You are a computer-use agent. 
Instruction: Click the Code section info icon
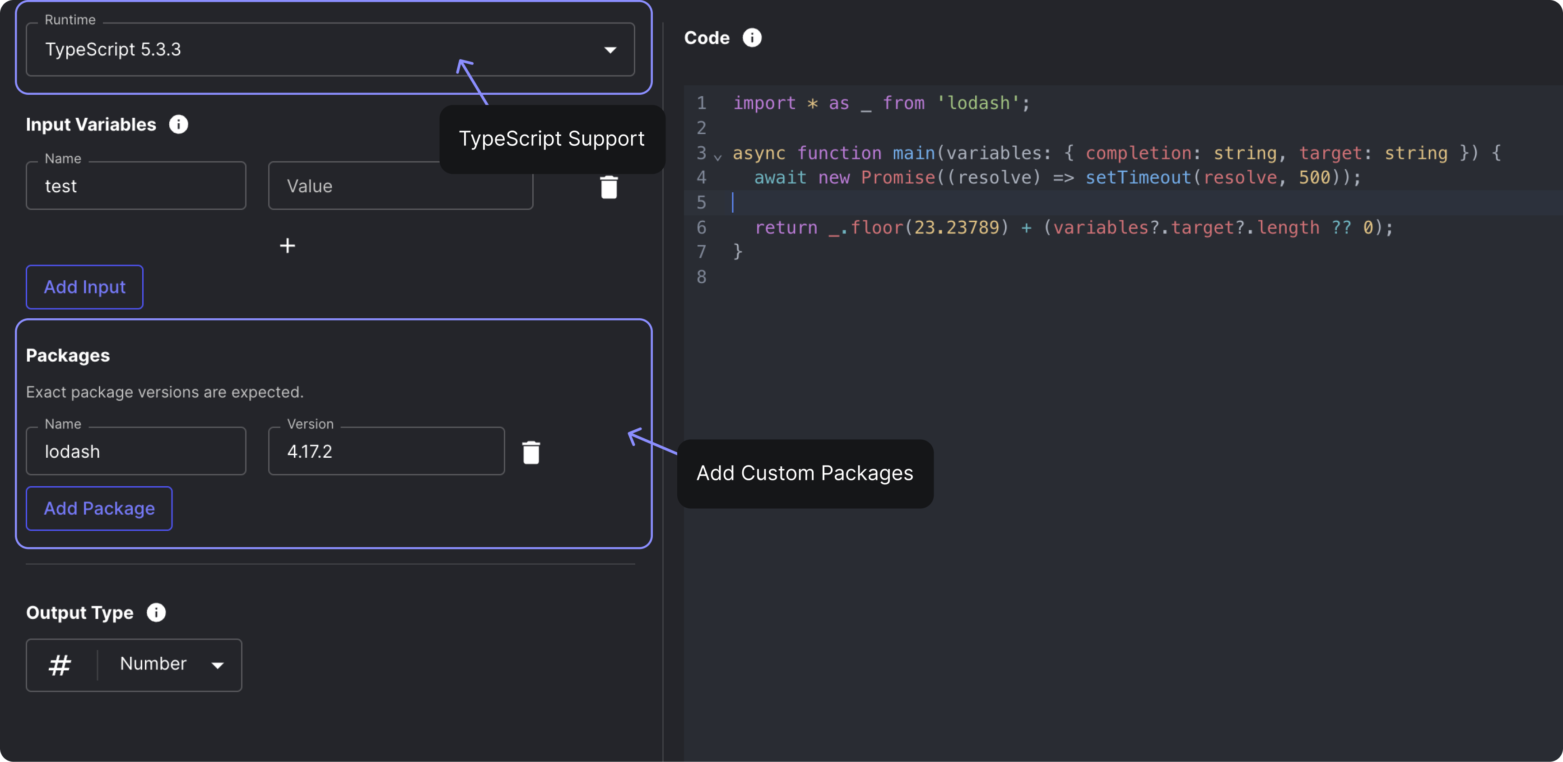(x=752, y=37)
